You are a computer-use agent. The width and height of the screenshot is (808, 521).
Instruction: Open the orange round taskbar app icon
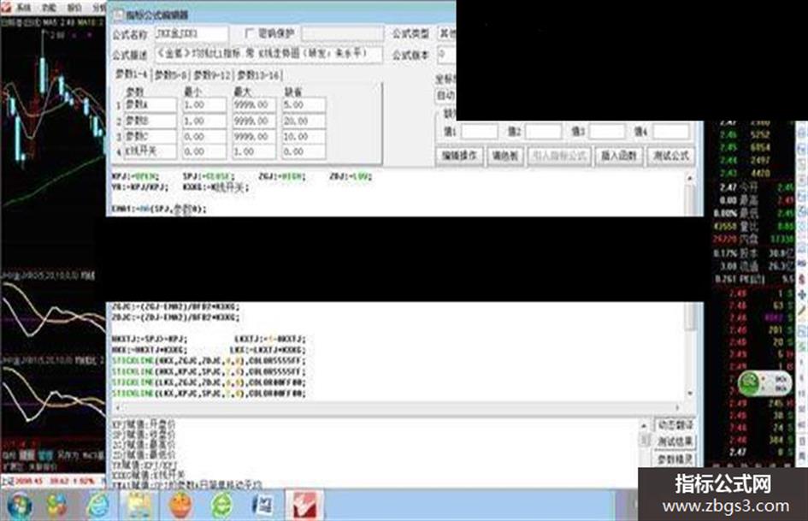coord(180,505)
